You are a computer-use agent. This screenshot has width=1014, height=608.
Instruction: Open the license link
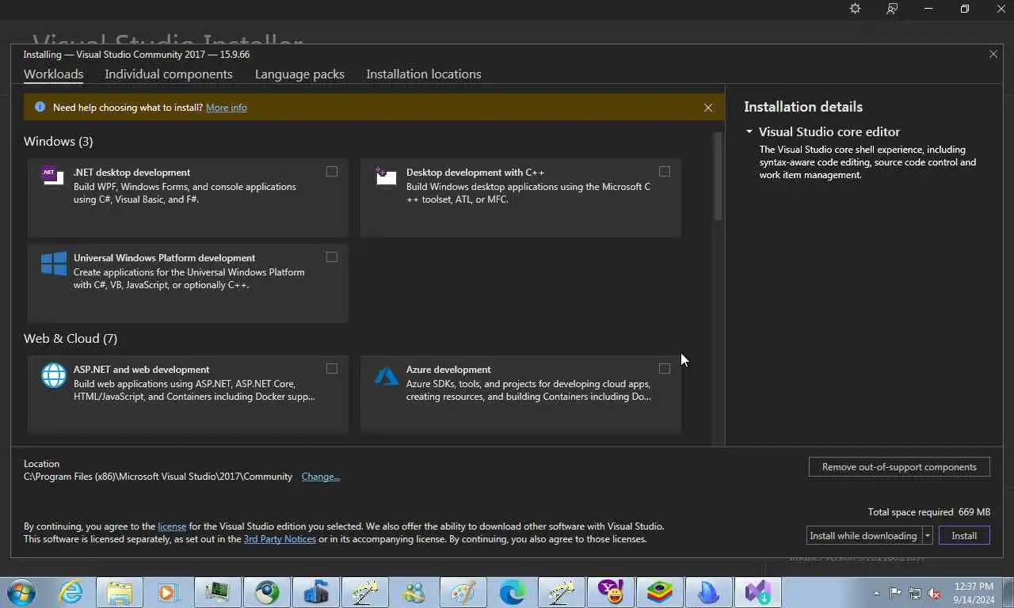pyautogui.click(x=172, y=526)
